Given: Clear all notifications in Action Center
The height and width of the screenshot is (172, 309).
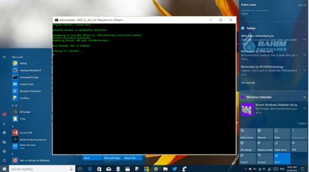Looking at the screenshot, I should [302, 5].
